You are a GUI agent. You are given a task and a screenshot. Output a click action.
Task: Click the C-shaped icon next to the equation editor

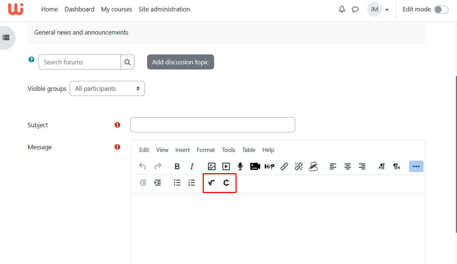click(x=226, y=183)
